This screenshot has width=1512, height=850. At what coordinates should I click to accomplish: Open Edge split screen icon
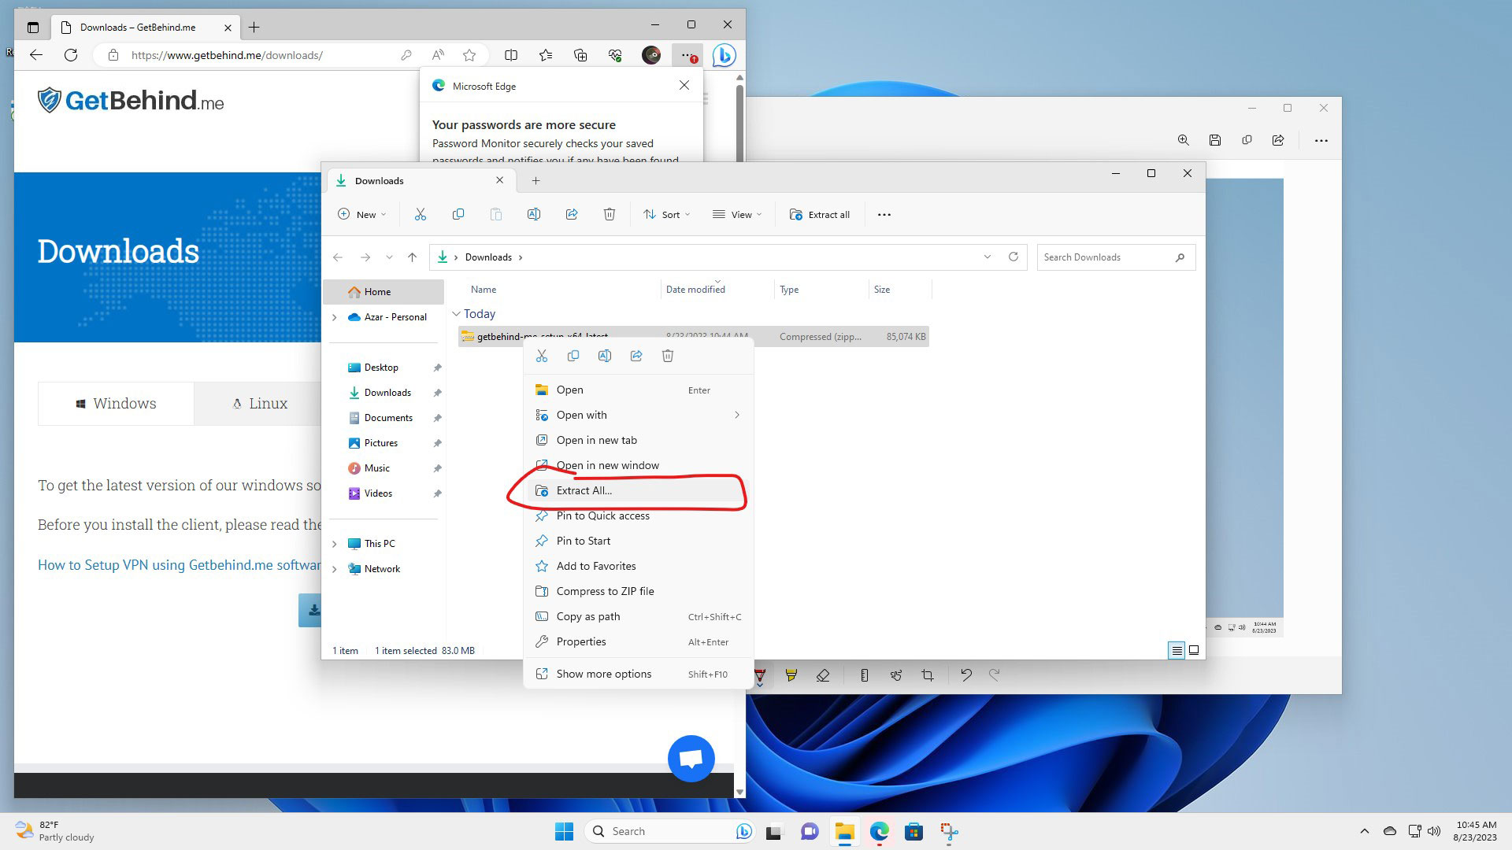(x=511, y=55)
